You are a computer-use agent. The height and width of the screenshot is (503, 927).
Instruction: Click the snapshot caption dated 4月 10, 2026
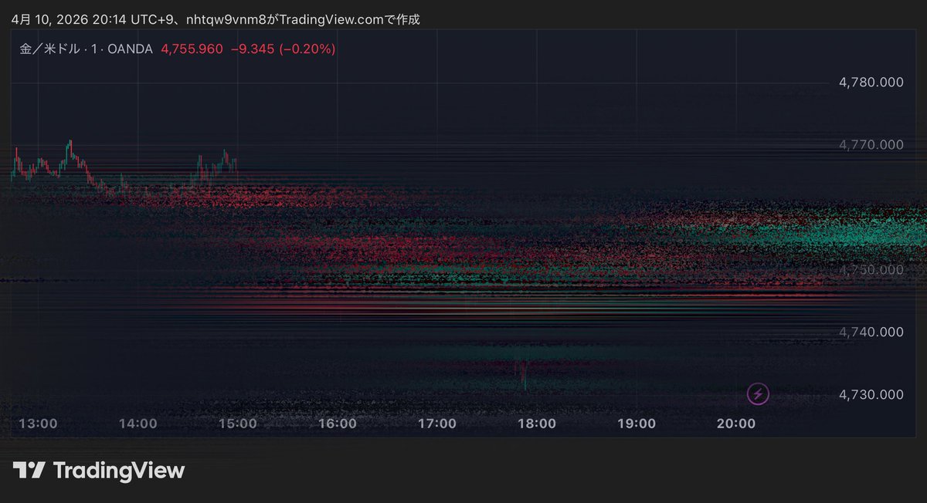[x=216, y=19]
